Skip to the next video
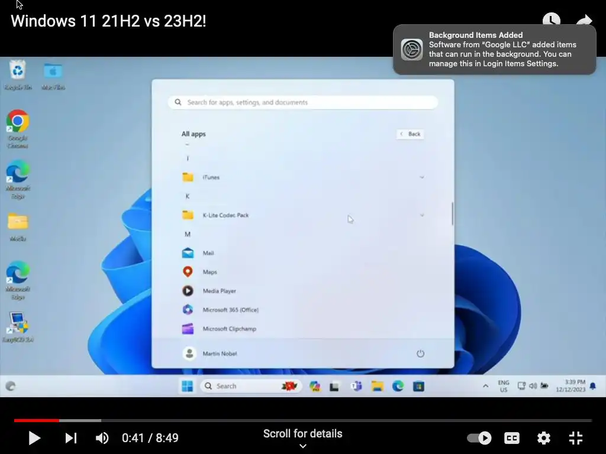606x454 pixels. coord(71,438)
